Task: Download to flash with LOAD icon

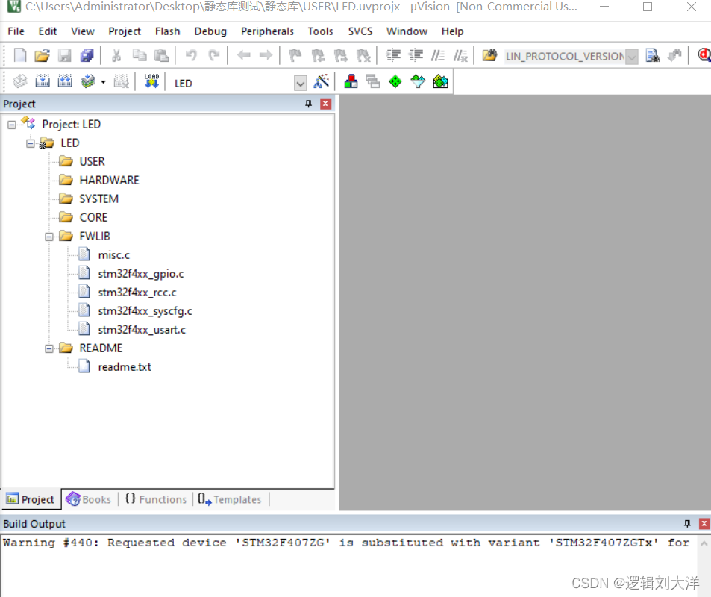Action: click(x=151, y=81)
